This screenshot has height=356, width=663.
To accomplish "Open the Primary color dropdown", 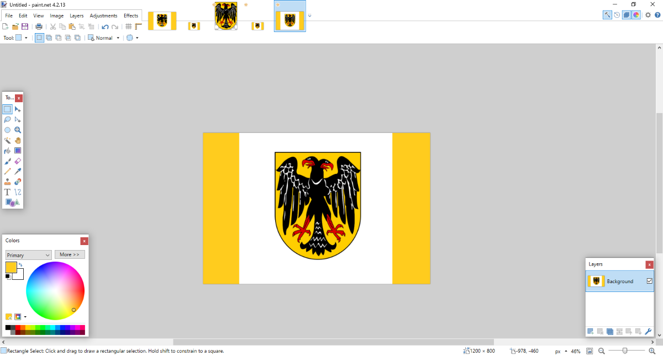I will [x=28, y=255].
